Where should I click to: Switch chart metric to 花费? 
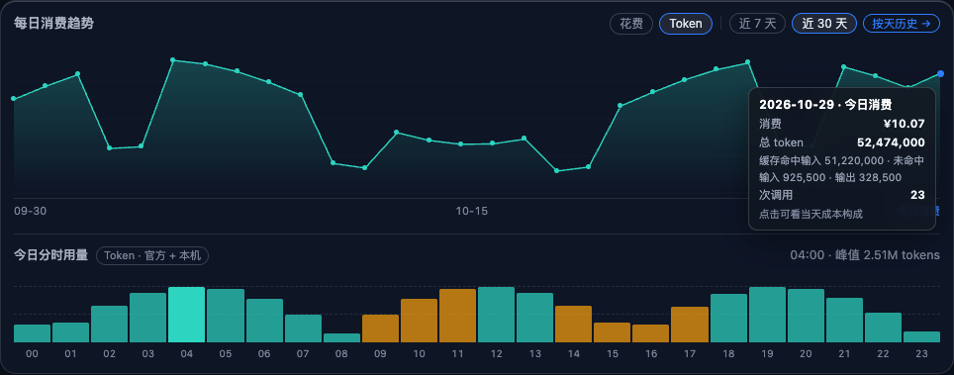coord(631,24)
